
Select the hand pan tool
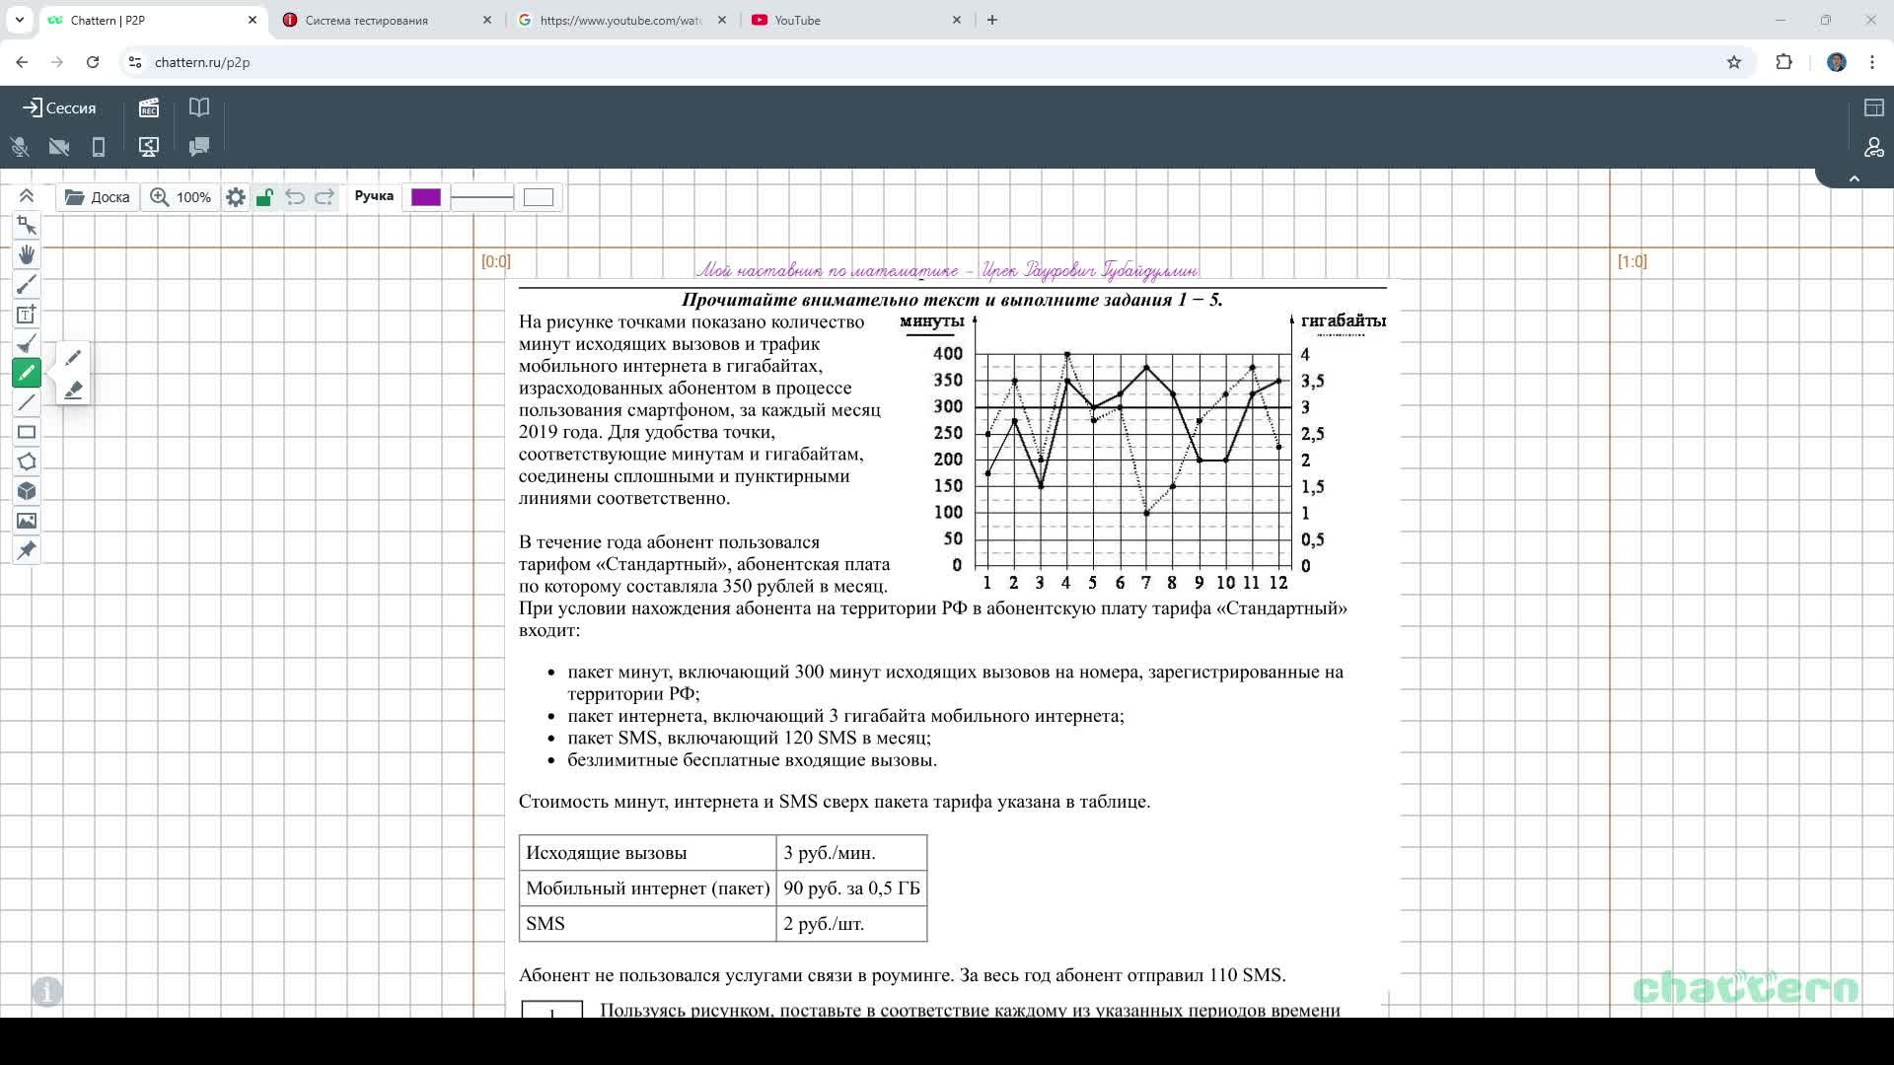27,255
